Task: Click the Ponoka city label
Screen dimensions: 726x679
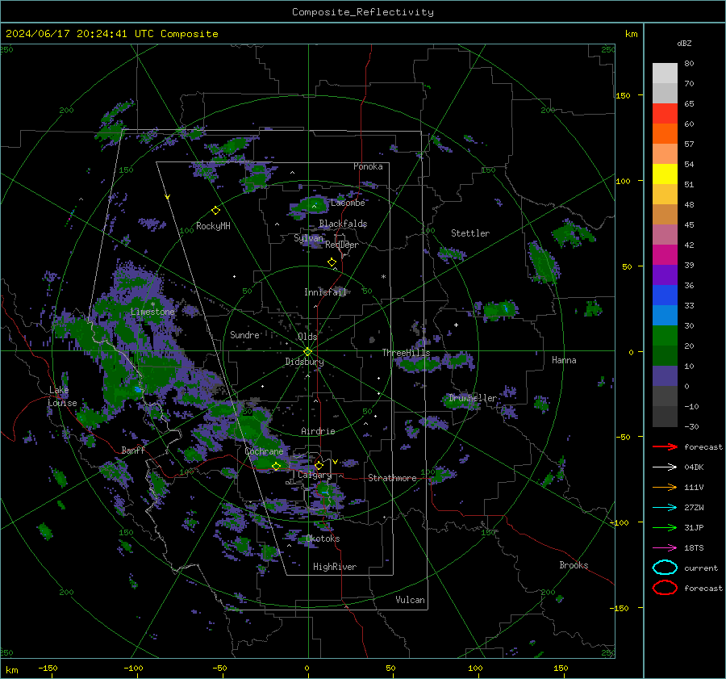Action: [x=368, y=166]
